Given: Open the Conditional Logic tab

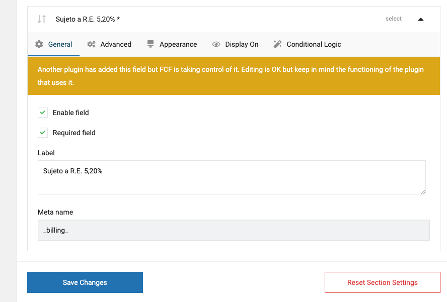Looking at the screenshot, I should [x=307, y=44].
